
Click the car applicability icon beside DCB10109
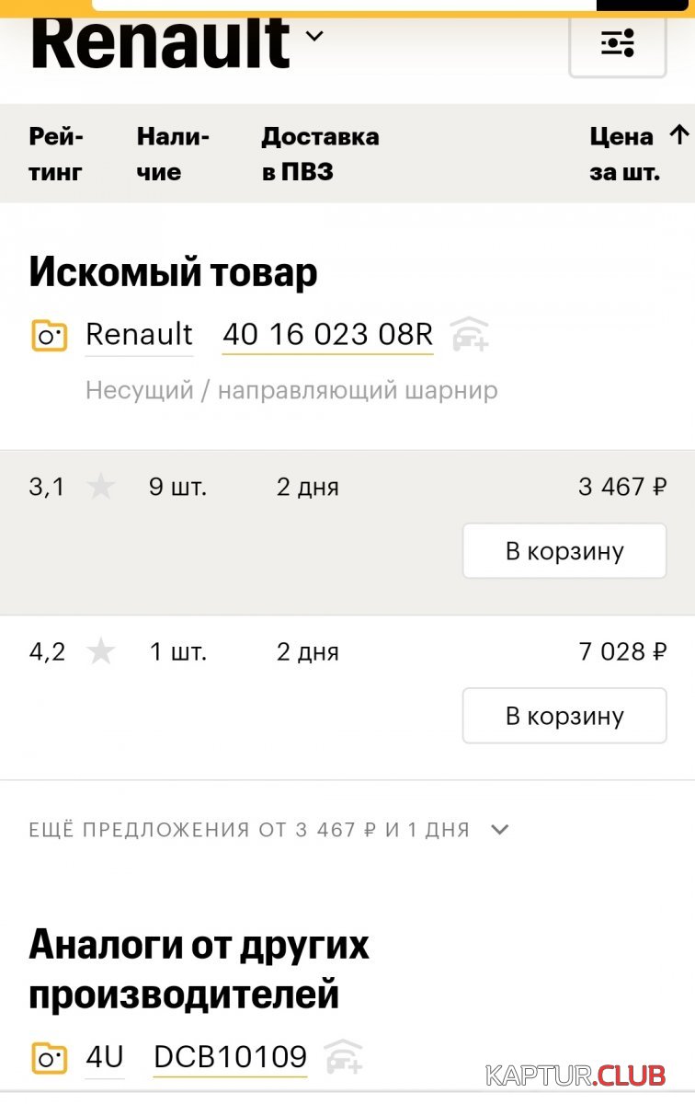click(x=344, y=1056)
